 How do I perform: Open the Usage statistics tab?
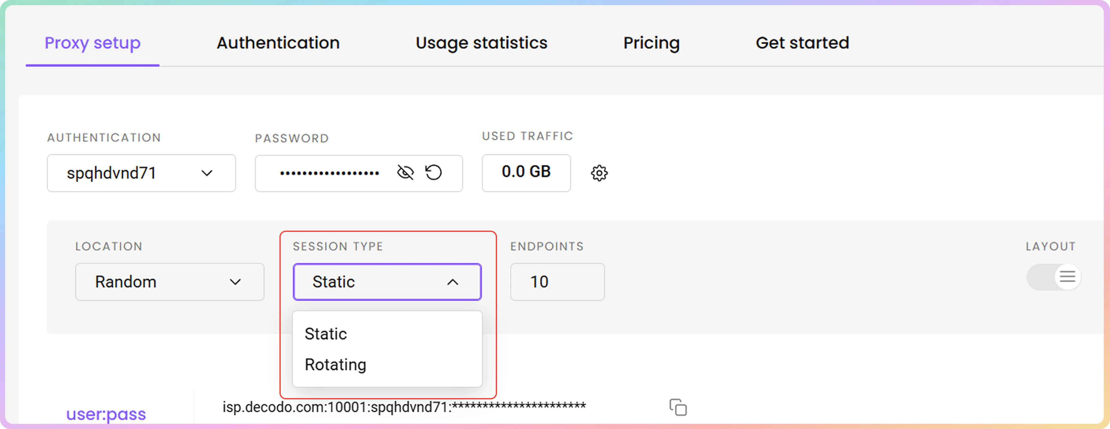click(481, 43)
